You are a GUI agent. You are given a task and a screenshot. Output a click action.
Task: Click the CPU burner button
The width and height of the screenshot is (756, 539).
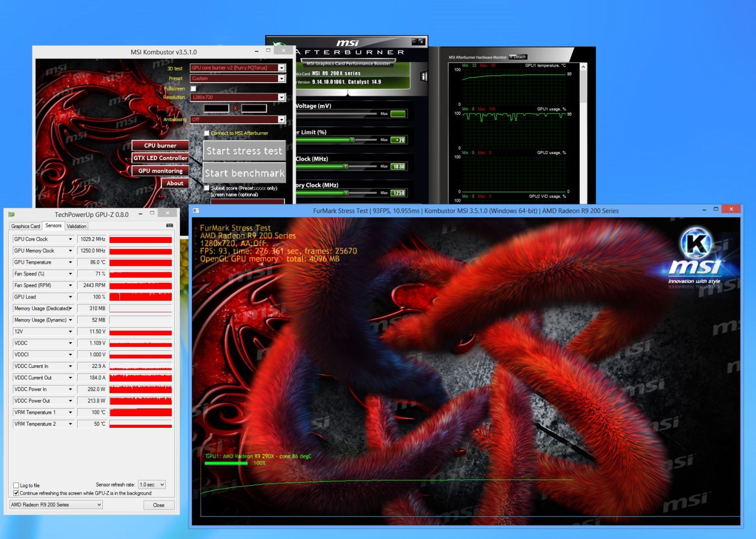[x=160, y=145]
